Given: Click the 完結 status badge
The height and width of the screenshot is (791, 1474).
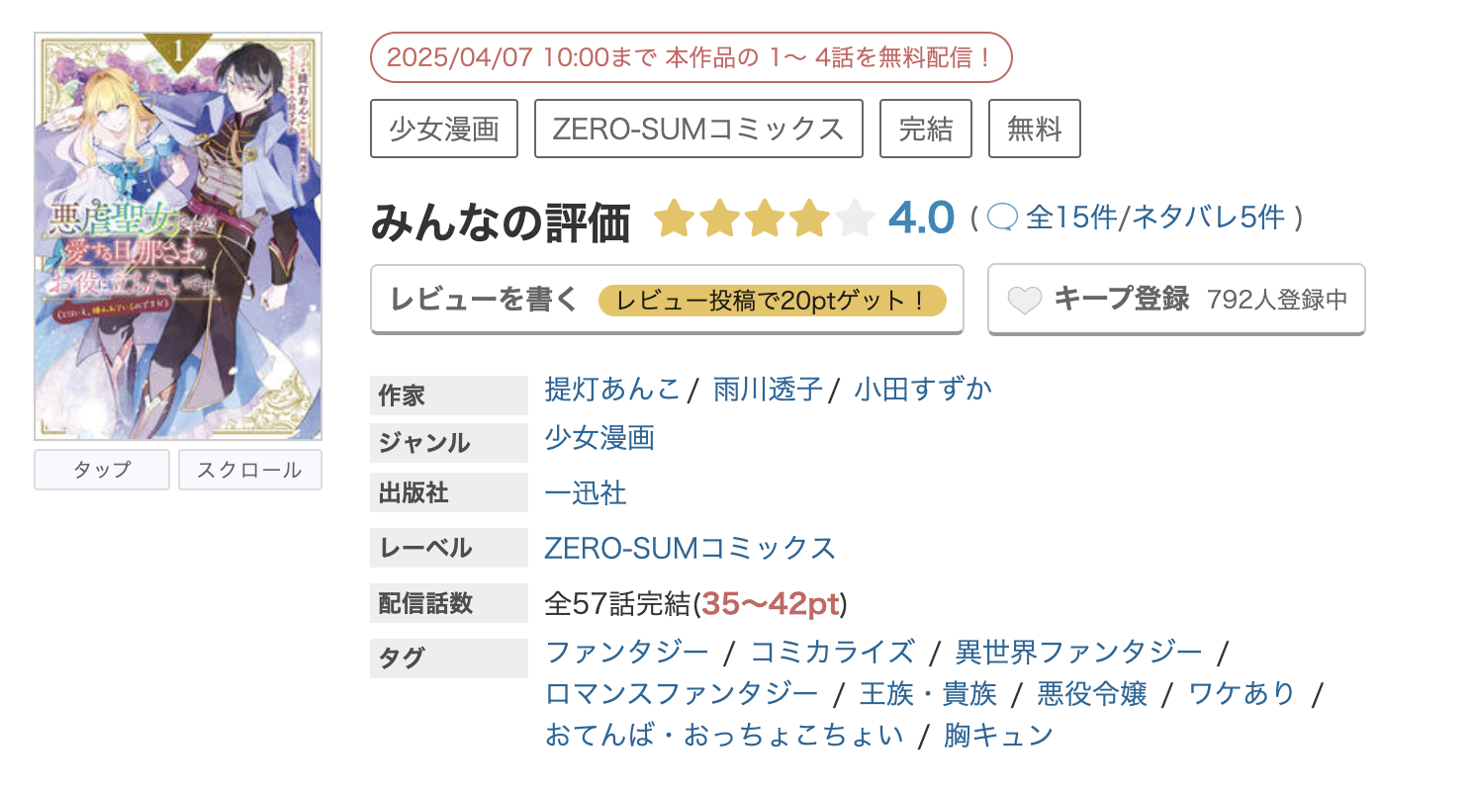Looking at the screenshot, I should [925, 128].
